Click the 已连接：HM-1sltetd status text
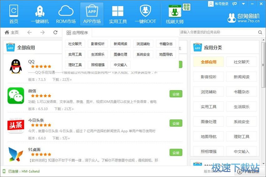266x177 pixels. [24, 171]
